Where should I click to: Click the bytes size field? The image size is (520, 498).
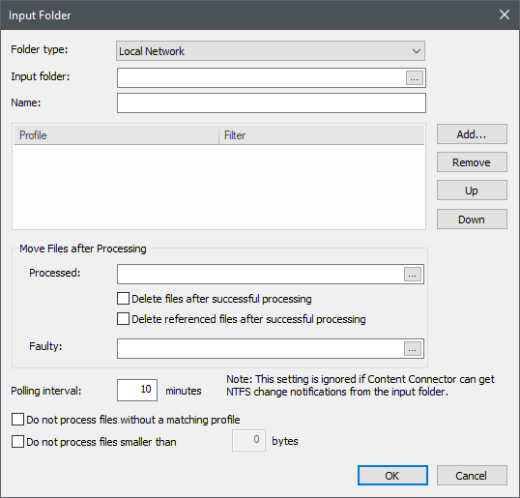[248, 440]
